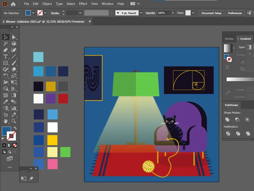Select the Mesh tool

tap(6, 95)
